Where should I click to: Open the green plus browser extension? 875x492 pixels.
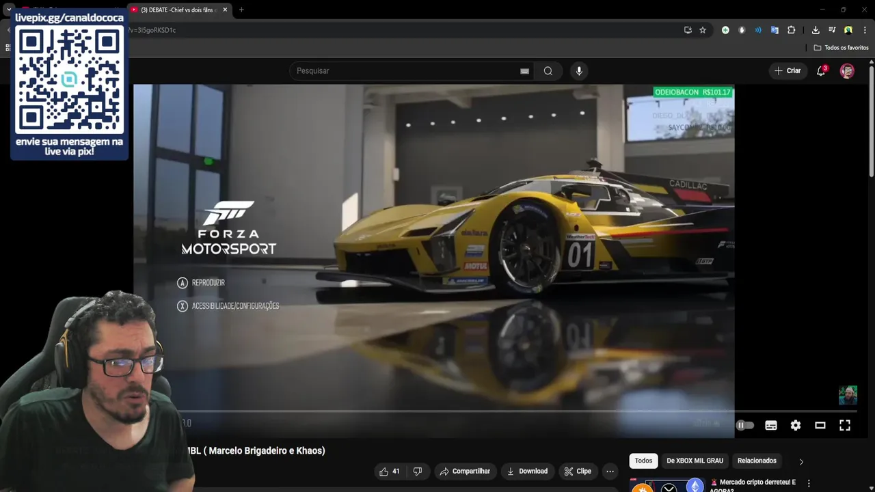pos(725,30)
